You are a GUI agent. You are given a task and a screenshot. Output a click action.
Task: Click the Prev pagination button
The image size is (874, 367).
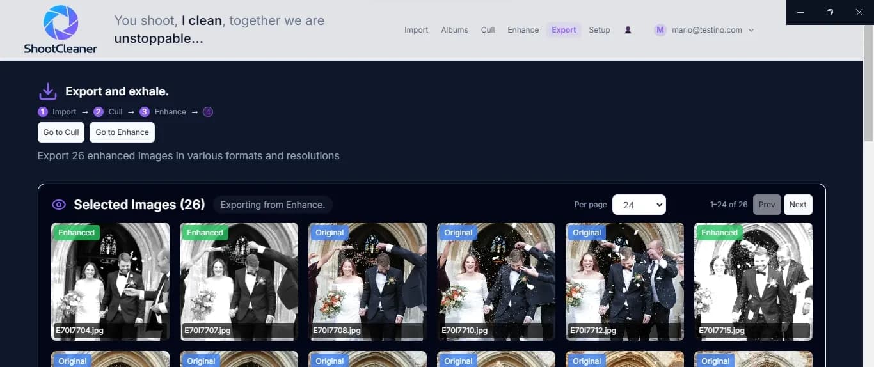pos(767,205)
